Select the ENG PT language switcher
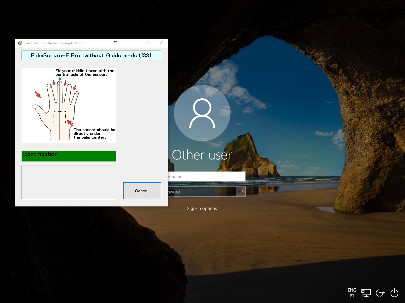 tap(352, 292)
